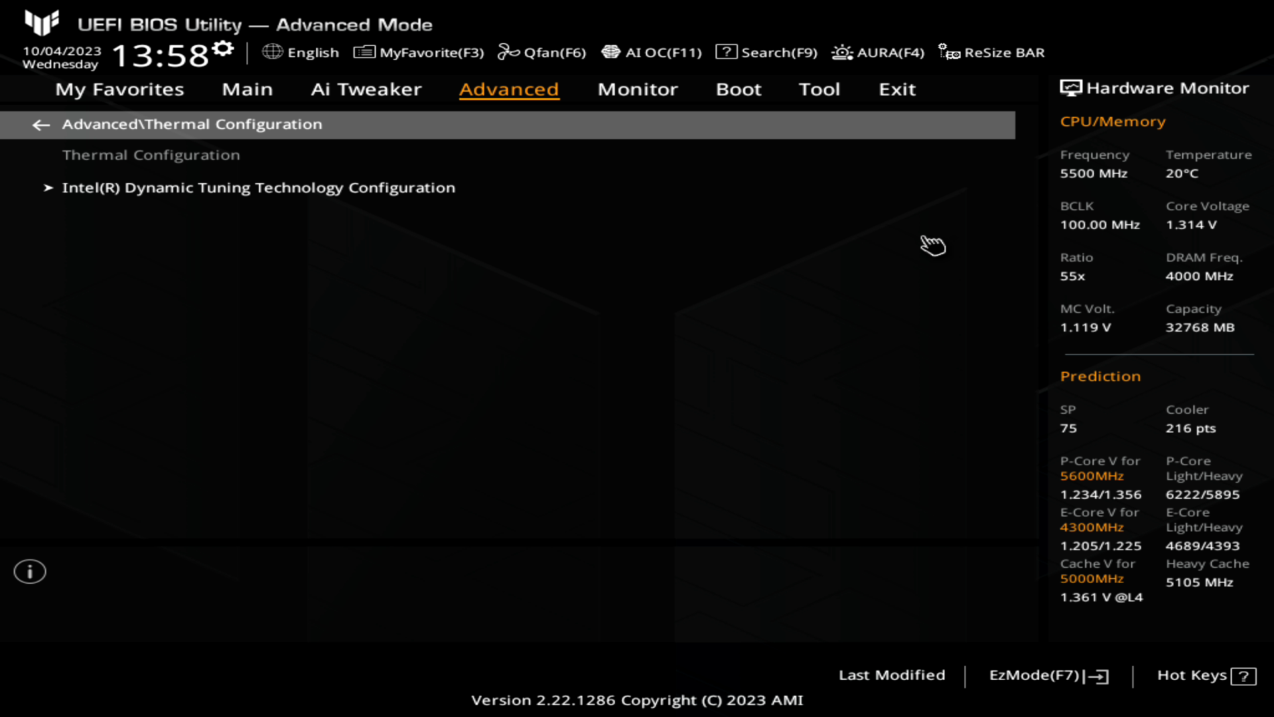Image resolution: width=1274 pixels, height=717 pixels.
Task: Click the Hot Keys question mark icon
Action: click(1243, 677)
